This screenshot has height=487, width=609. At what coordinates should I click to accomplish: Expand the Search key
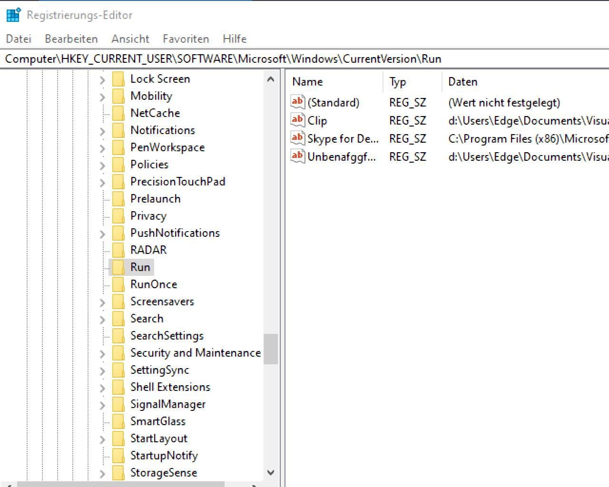click(102, 320)
